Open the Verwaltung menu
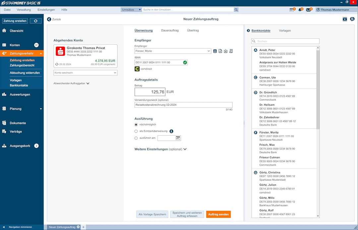Viewport: 358px width, 230px height. pyautogui.click(x=24, y=10)
